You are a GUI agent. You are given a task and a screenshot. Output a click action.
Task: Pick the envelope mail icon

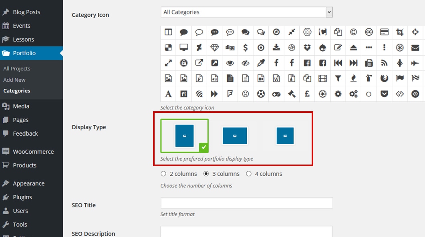(x=415, y=48)
